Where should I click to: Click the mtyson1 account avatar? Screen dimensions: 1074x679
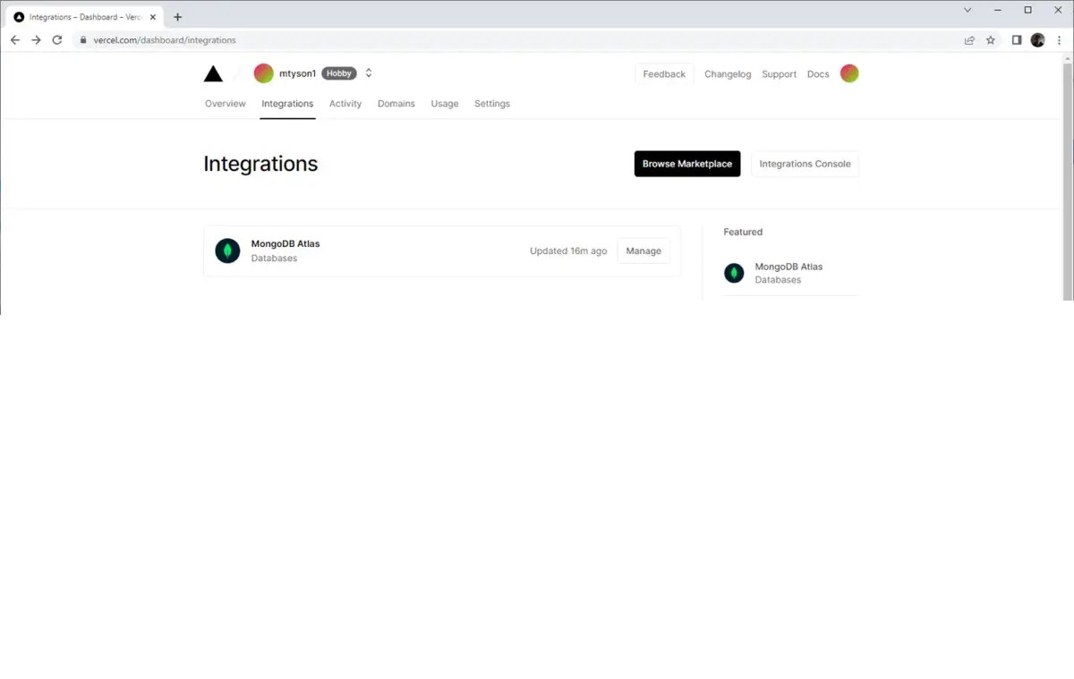(x=263, y=73)
